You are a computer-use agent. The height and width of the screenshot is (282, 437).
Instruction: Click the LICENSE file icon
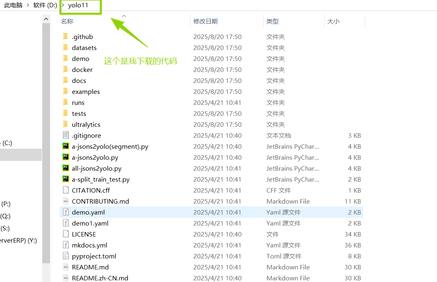click(x=66, y=234)
